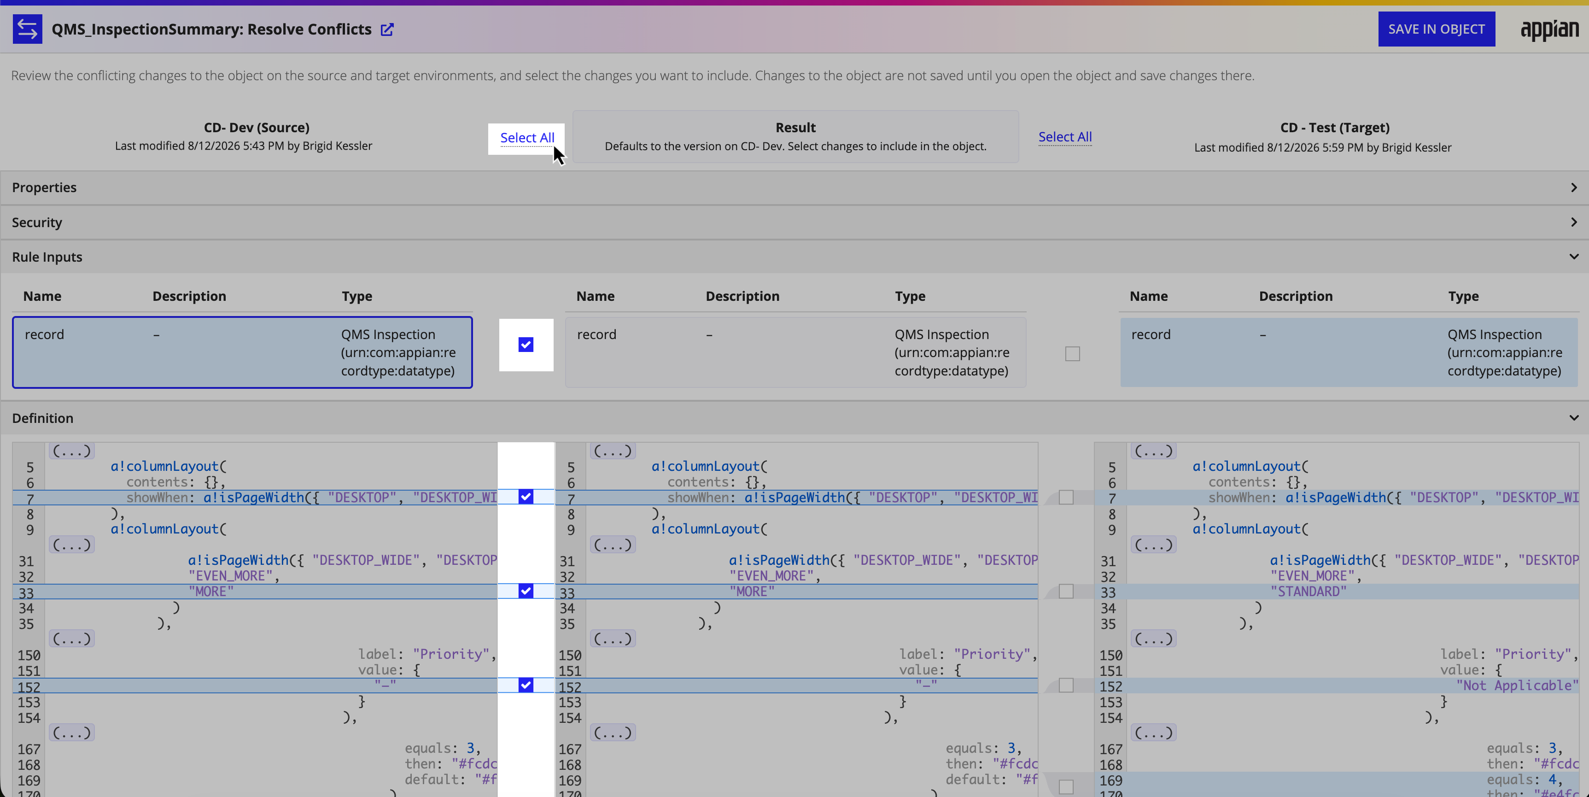
Task: Click source line 7 showWhen code
Action: click(311, 497)
